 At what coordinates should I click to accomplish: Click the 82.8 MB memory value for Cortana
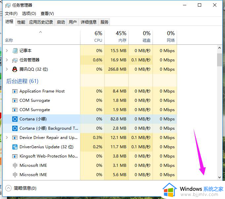[x=118, y=119]
